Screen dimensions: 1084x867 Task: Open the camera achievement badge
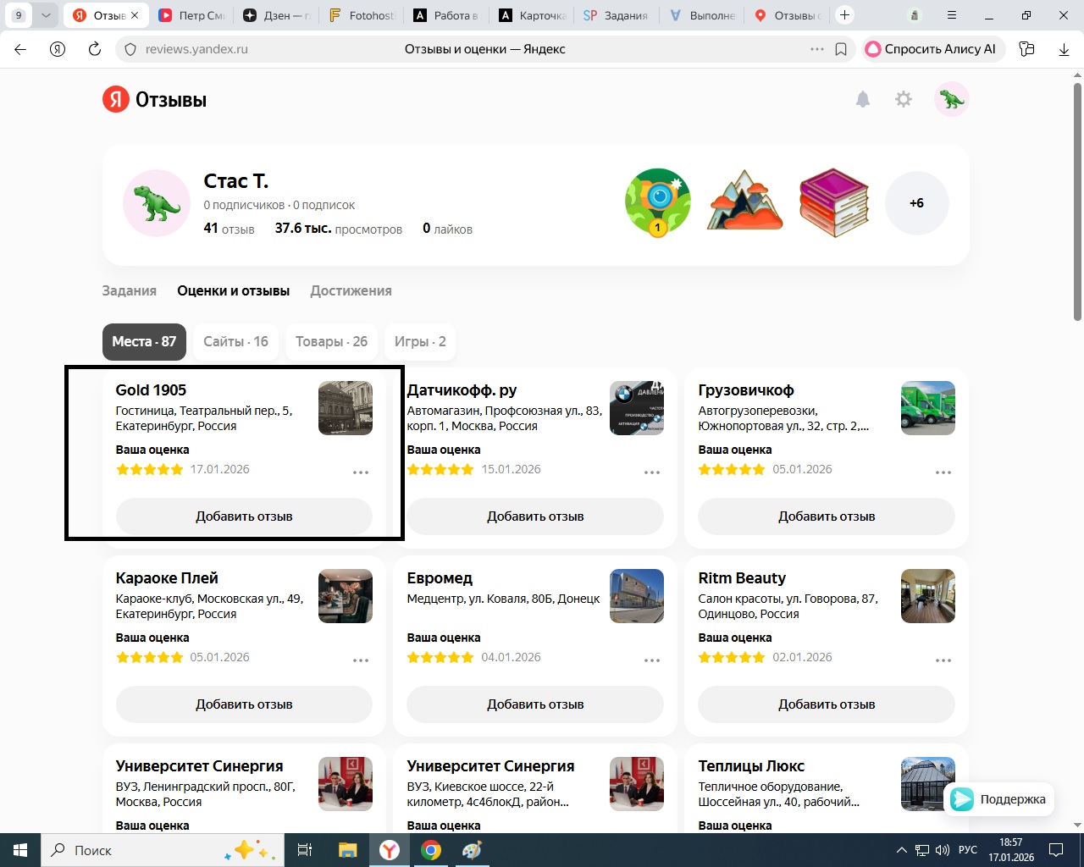(658, 203)
